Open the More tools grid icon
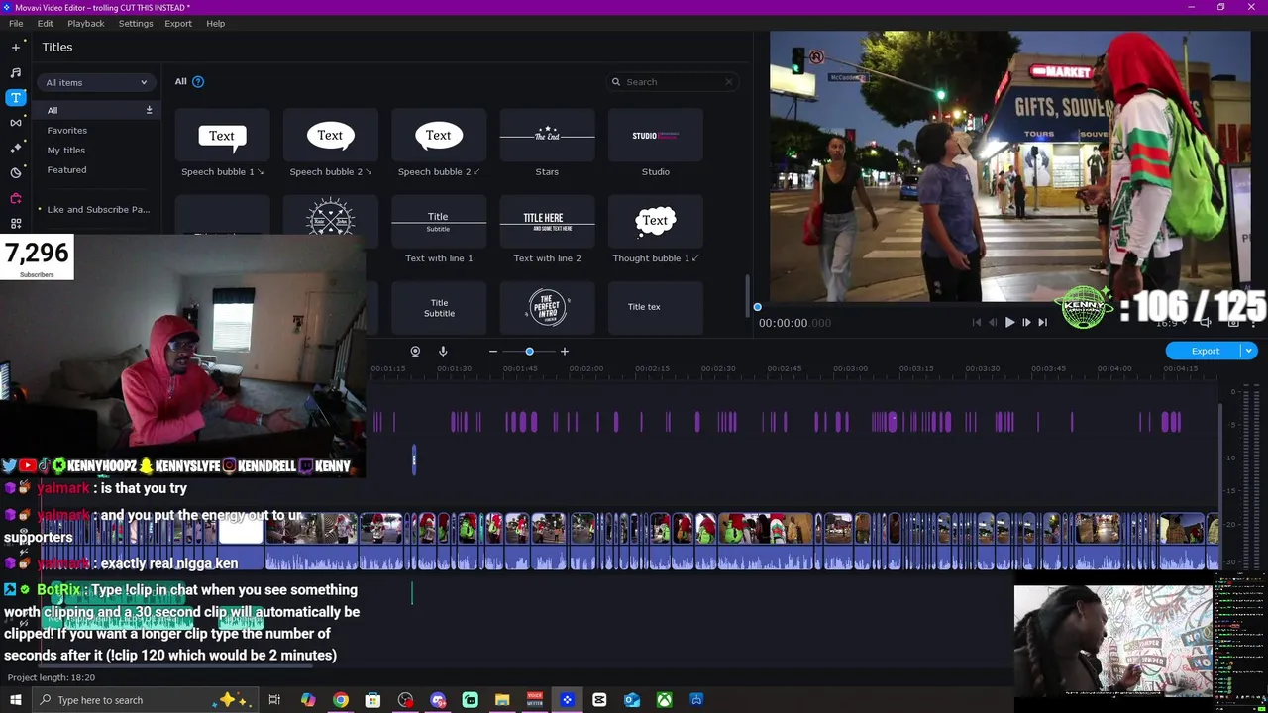The image size is (1268, 713). coord(16,224)
